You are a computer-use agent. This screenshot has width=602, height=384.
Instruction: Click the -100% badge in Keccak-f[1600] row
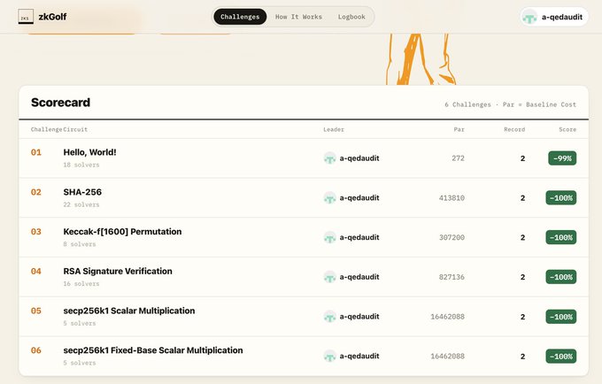(x=561, y=237)
